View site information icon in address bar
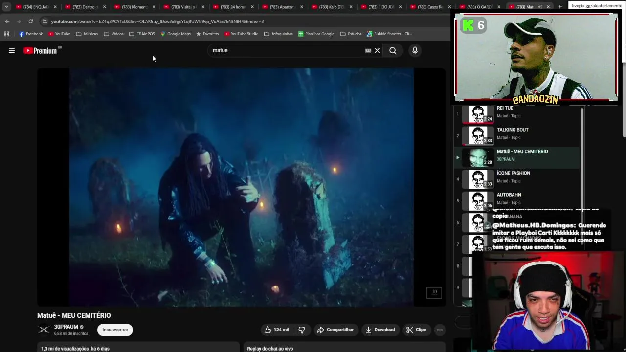 45,22
